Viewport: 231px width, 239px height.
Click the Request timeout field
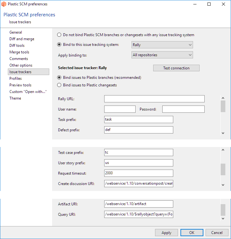tap(139, 173)
